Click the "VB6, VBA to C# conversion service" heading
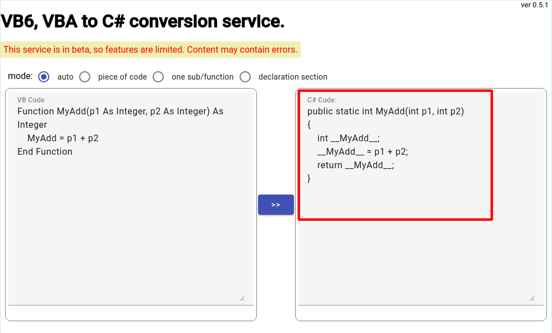Image resolution: width=552 pixels, height=333 pixels. (142, 21)
